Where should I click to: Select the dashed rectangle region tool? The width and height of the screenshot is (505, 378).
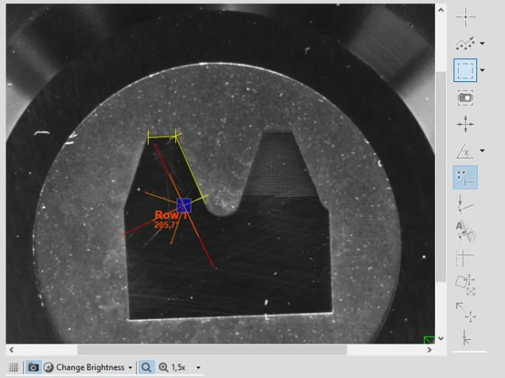tap(465, 70)
